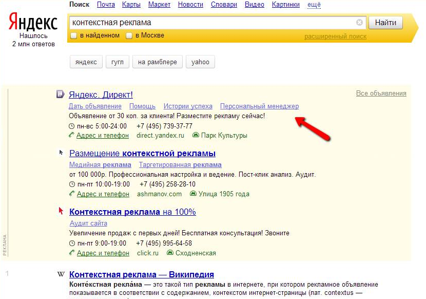Click the 'Парк Культуры' metro station text
The width and height of the screenshot is (426, 299).
click(x=224, y=135)
